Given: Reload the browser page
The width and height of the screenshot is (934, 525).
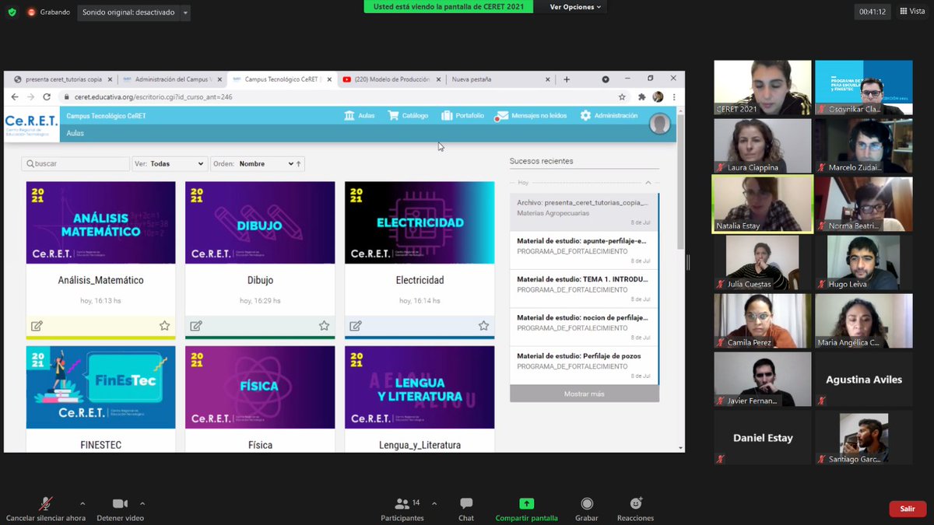Looking at the screenshot, I should pos(47,97).
